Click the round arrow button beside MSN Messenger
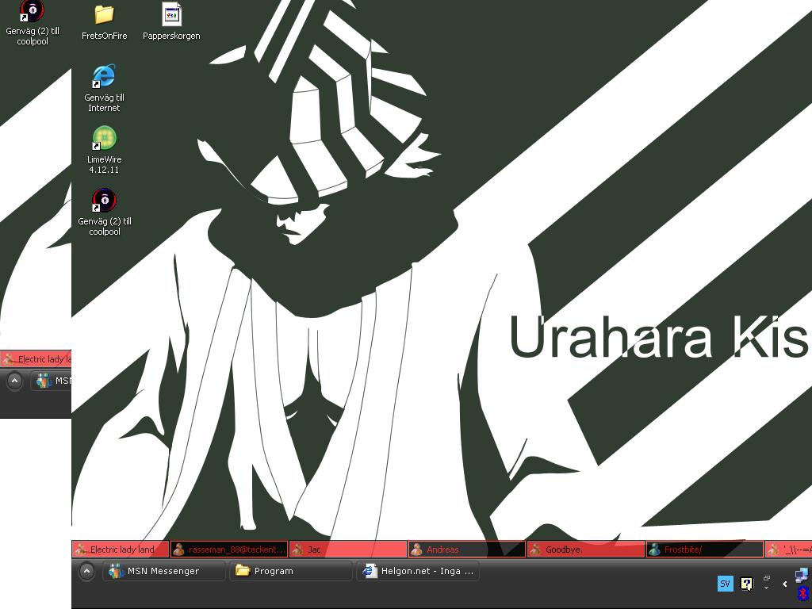Image resolution: width=812 pixels, height=609 pixels. pos(86,571)
